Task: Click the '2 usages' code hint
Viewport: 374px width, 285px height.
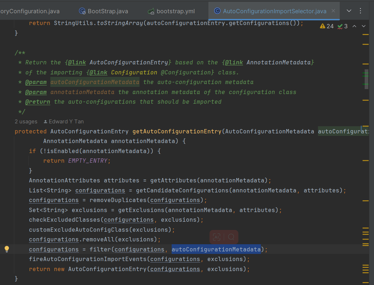Action: click(26, 122)
